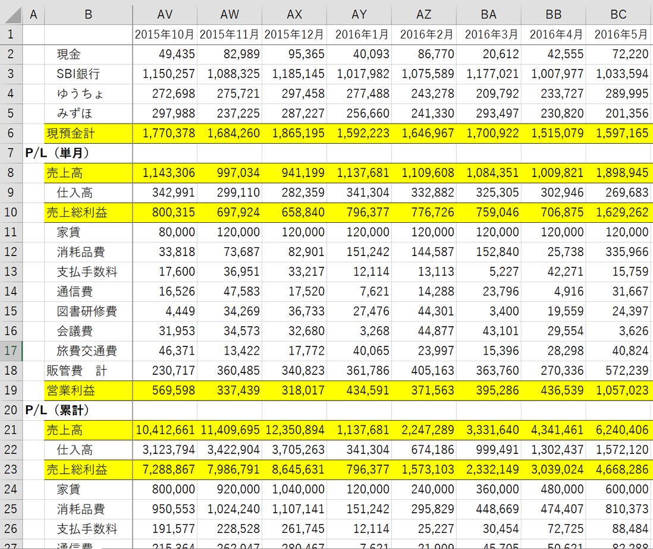This screenshot has width=653, height=549.
Task: Click cell with value 10,412,661
Action: [165, 430]
